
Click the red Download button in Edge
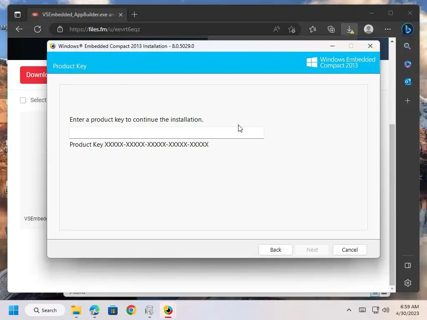[34, 75]
